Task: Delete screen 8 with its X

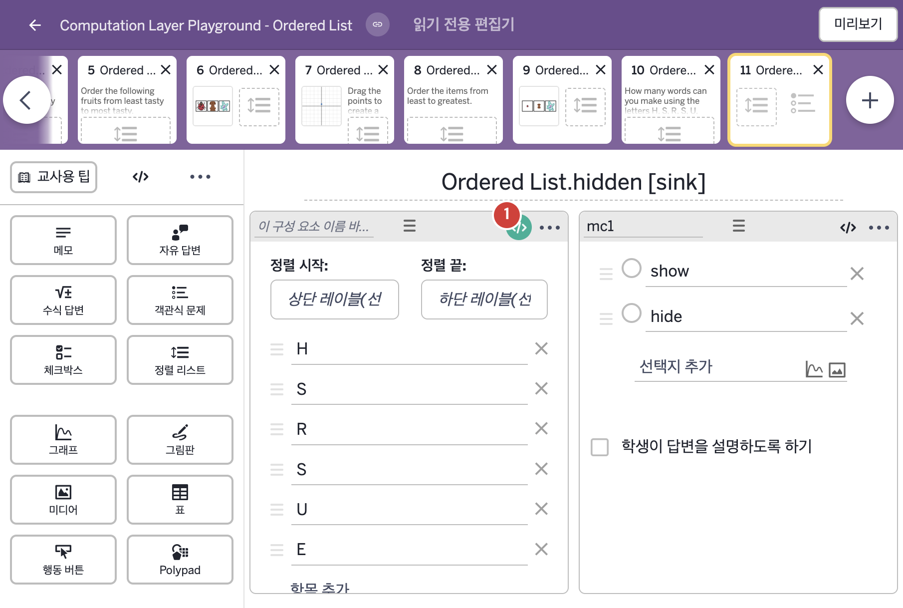Action: (x=492, y=70)
